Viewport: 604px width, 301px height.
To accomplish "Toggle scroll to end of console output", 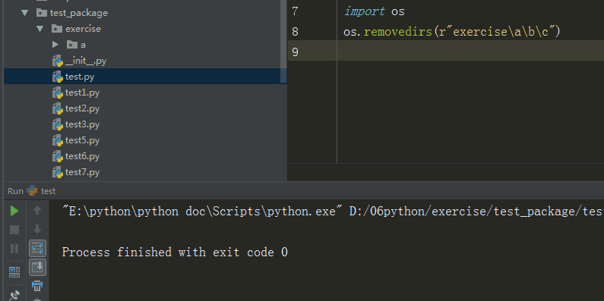I will coord(37,267).
